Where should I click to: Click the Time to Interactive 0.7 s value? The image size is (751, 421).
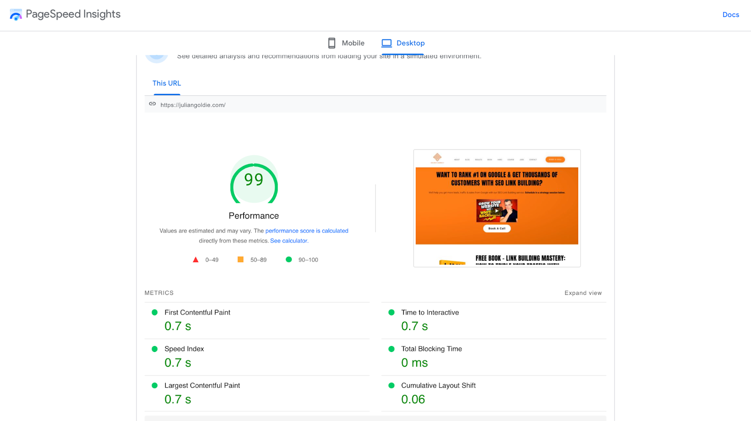click(x=414, y=326)
